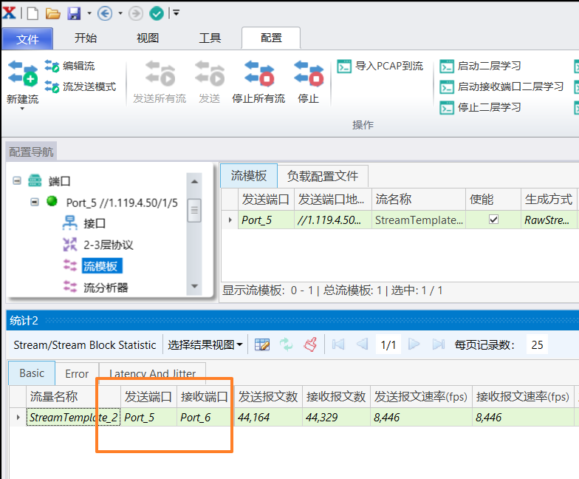Collapse the Port_5 tree node
This screenshot has width=579, height=479.
pyautogui.click(x=35, y=203)
